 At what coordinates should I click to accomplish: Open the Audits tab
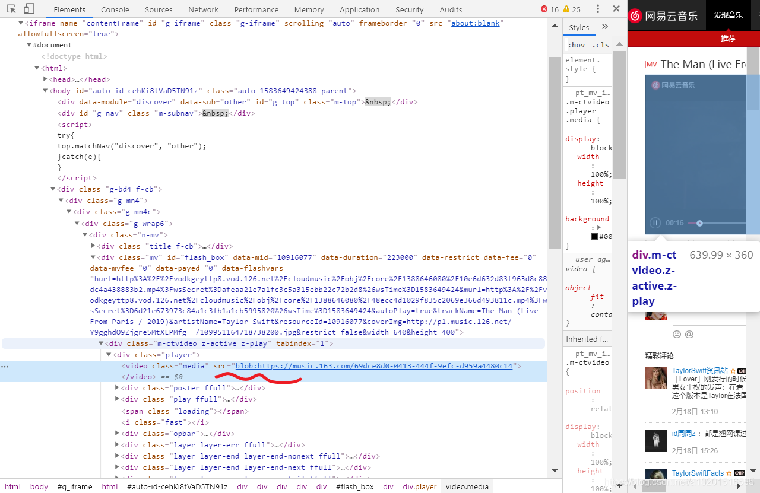click(x=451, y=9)
